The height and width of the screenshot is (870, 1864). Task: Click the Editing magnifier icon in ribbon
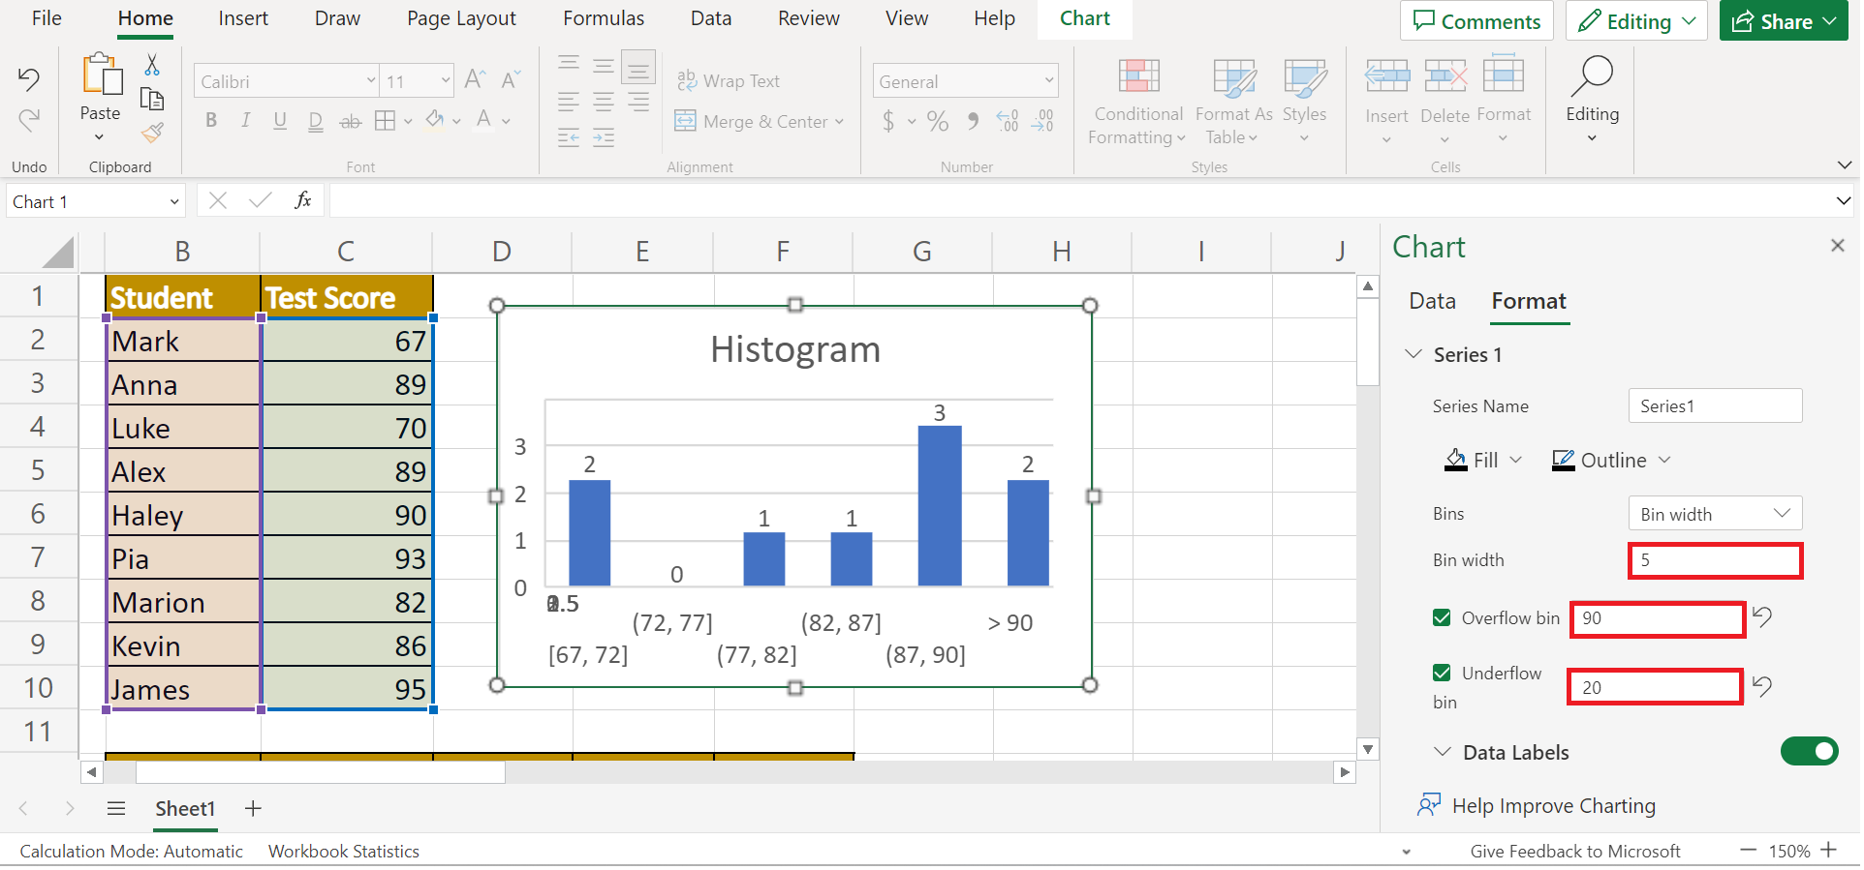tap(1592, 77)
